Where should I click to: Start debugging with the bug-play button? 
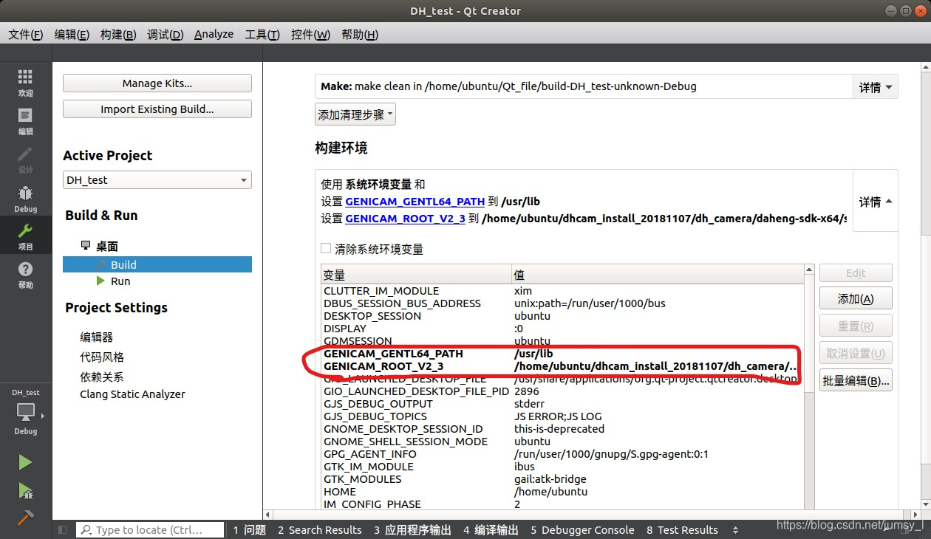pyautogui.click(x=25, y=491)
